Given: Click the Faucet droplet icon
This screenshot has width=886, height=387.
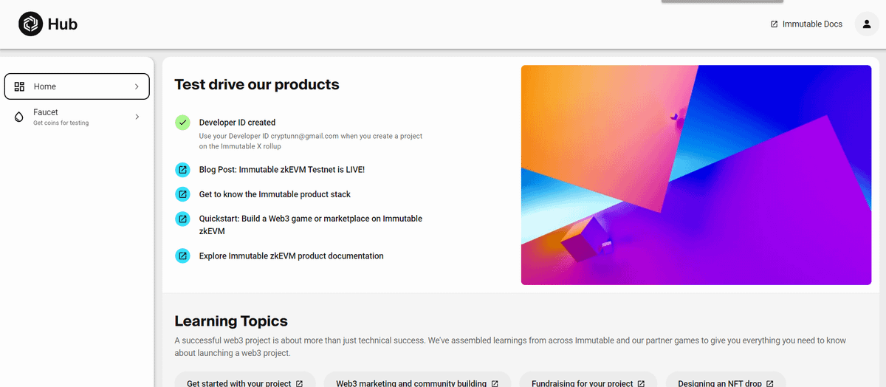Looking at the screenshot, I should click(x=20, y=117).
